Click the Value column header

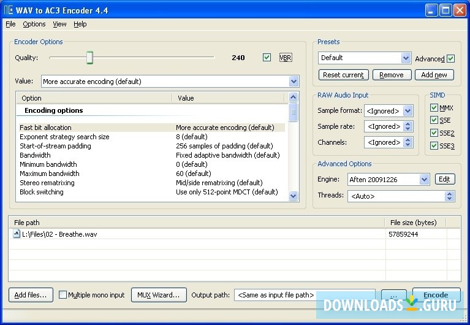click(228, 98)
